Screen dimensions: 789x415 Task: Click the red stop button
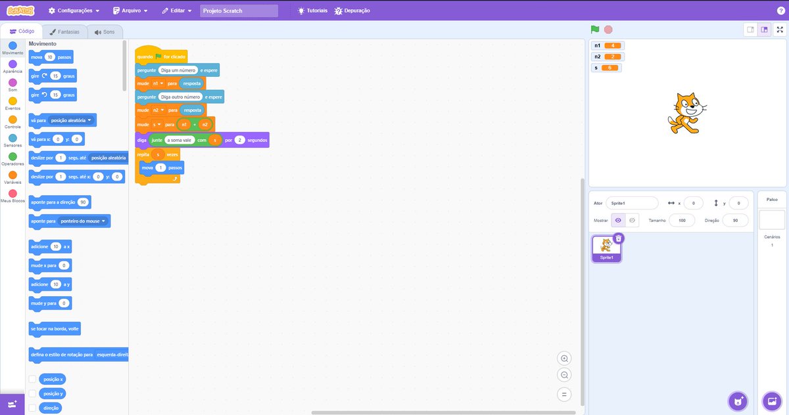point(608,30)
